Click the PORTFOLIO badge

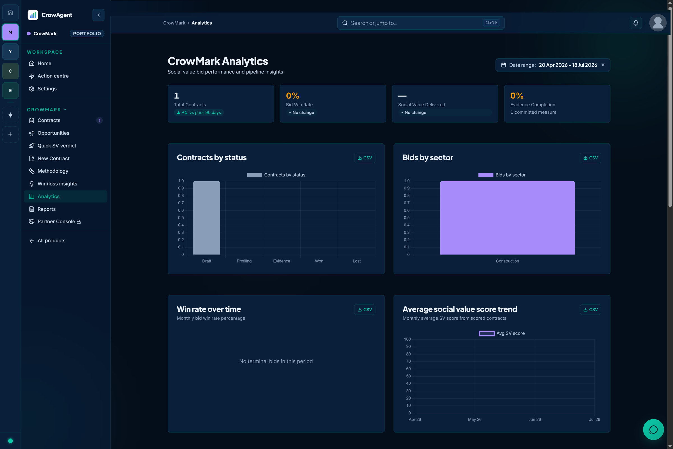(87, 33)
